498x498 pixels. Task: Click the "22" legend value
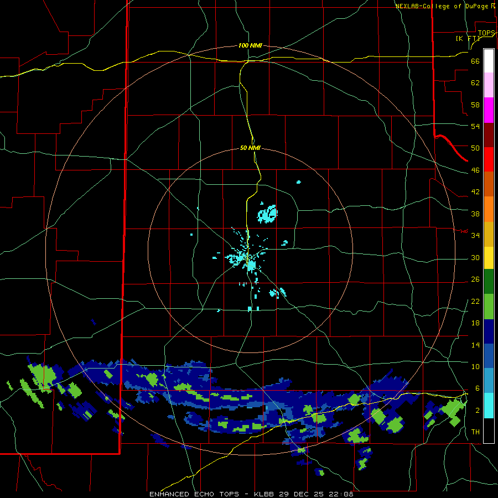(475, 301)
